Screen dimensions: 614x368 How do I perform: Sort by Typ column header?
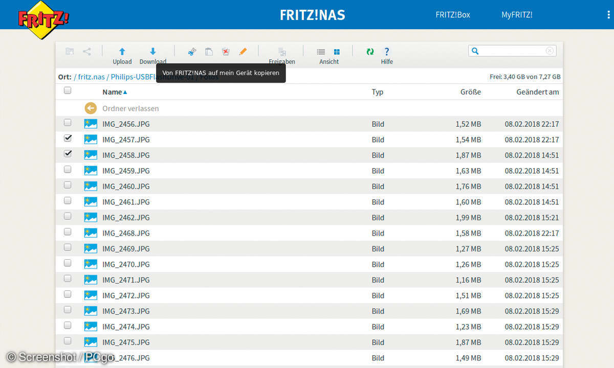[378, 92]
